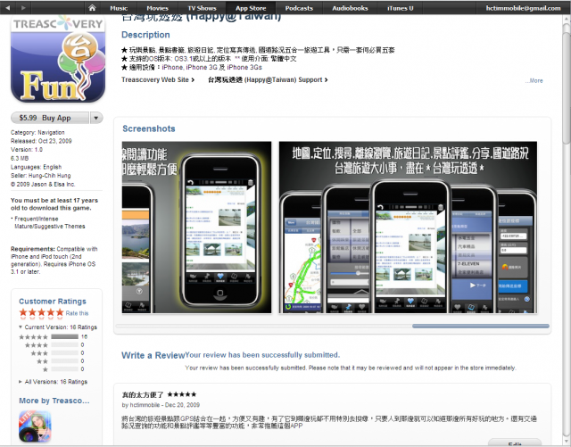Click the screenshots horizontal scrollbar thumb
Image resolution: width=571 pixels, height=447 pixels.
click(x=480, y=326)
